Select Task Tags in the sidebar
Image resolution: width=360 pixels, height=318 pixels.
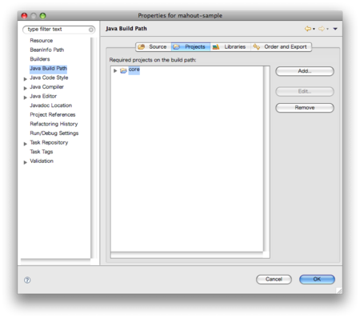pos(42,152)
